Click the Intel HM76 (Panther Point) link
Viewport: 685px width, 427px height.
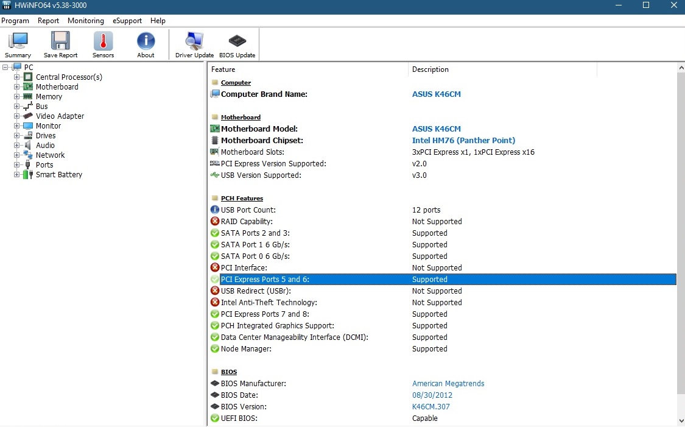point(463,140)
